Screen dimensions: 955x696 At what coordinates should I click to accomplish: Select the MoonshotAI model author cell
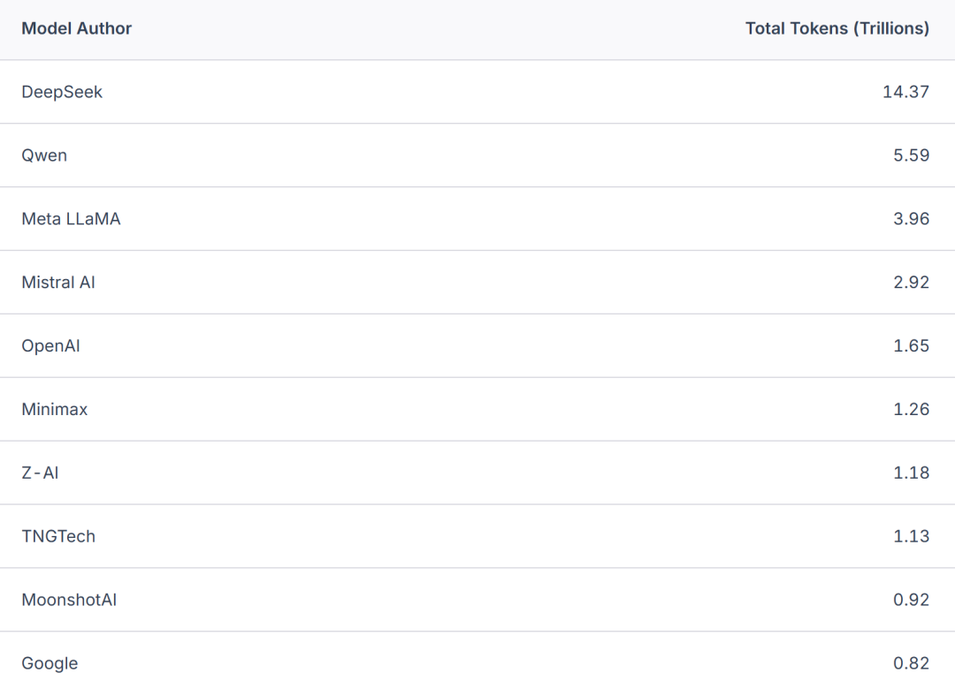point(69,601)
